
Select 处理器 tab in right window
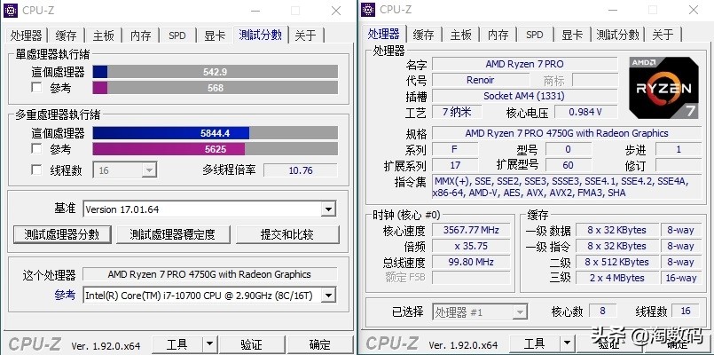pyautogui.click(x=383, y=34)
